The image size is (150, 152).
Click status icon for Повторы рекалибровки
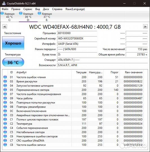point(5,107)
